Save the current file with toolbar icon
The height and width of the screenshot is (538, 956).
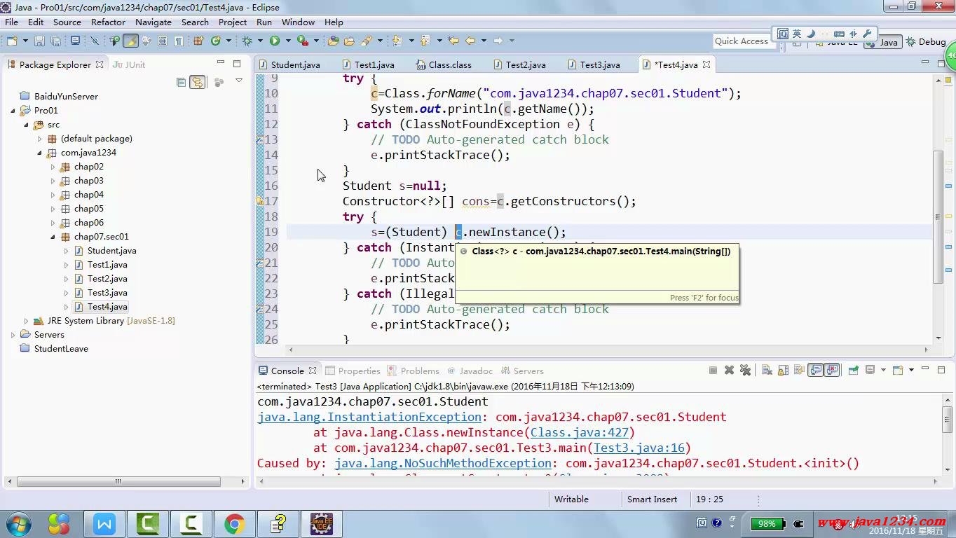[39, 41]
